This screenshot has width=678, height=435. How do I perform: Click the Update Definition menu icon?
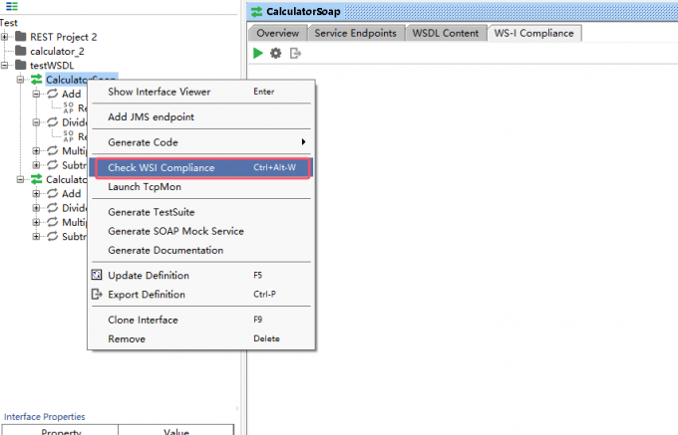click(97, 275)
